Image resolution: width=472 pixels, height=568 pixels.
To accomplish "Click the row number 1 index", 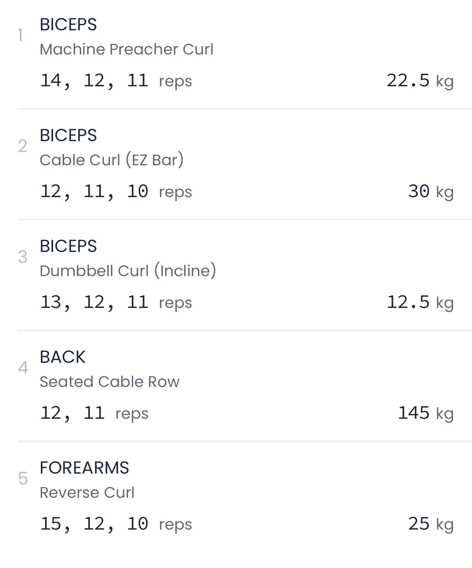I will (x=21, y=36).
